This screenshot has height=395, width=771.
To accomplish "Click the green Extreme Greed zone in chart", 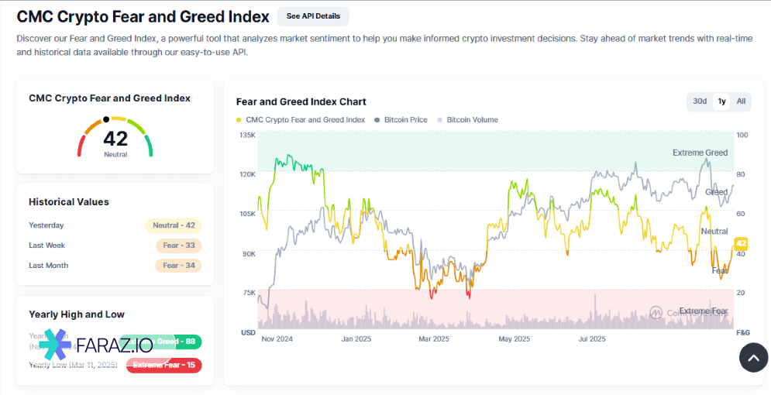I will point(465,152).
